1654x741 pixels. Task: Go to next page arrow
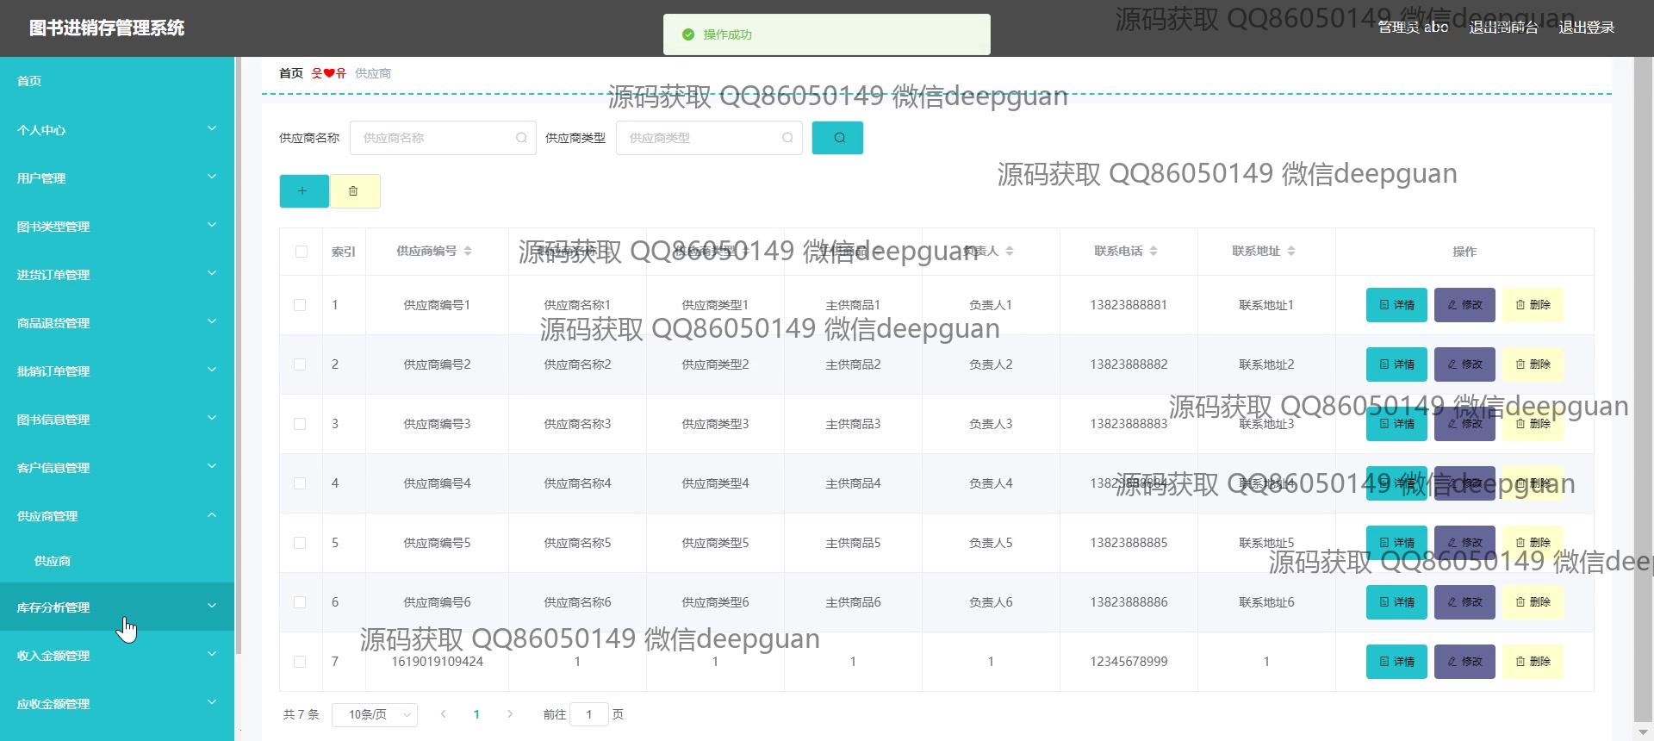point(510,714)
